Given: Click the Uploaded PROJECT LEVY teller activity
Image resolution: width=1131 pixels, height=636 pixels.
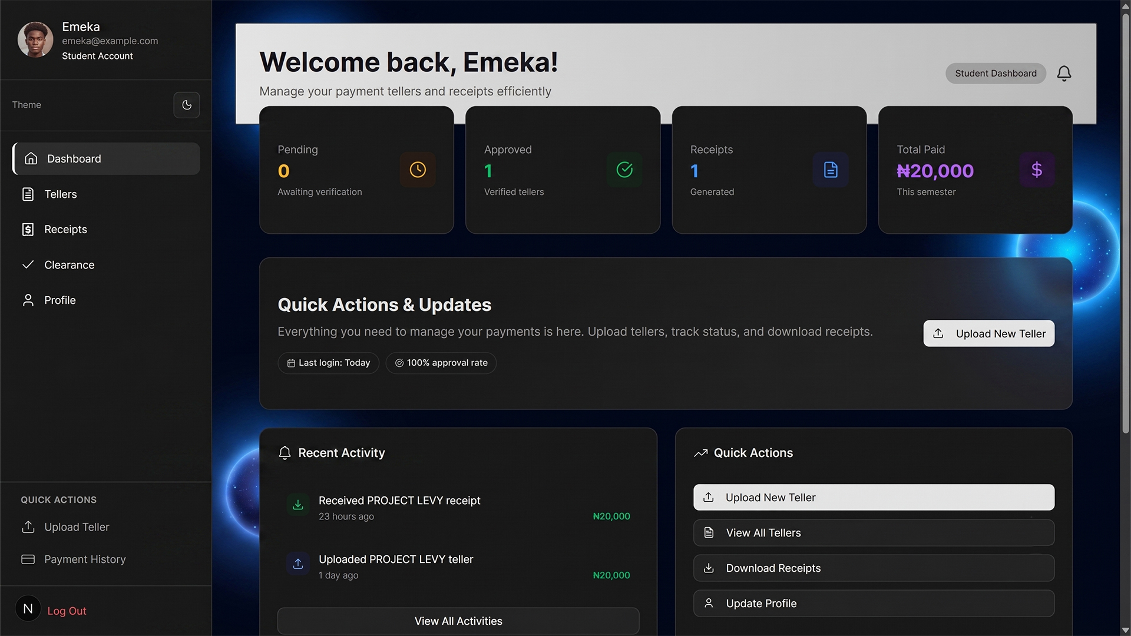Looking at the screenshot, I should [x=458, y=567].
